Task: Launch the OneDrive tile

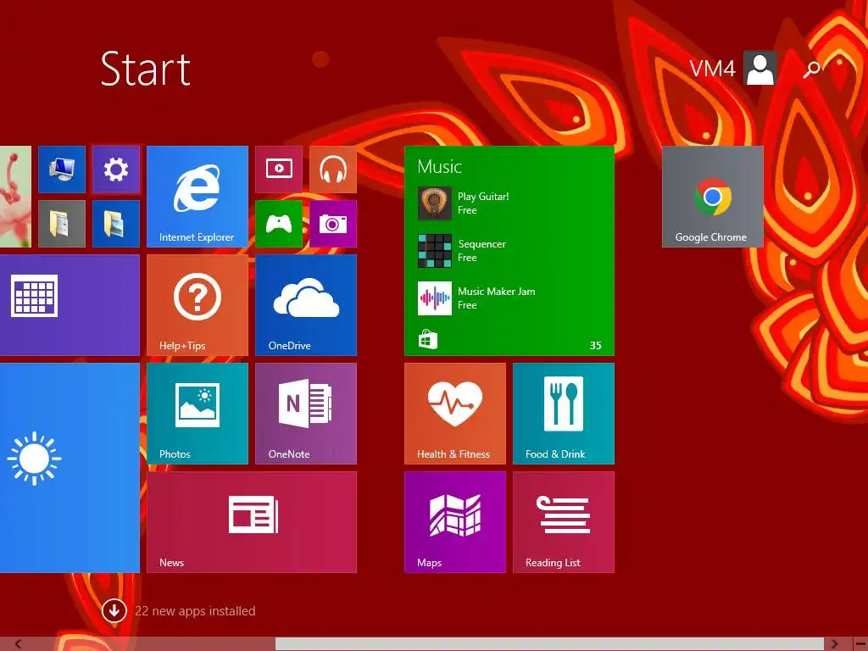Action: tap(305, 305)
